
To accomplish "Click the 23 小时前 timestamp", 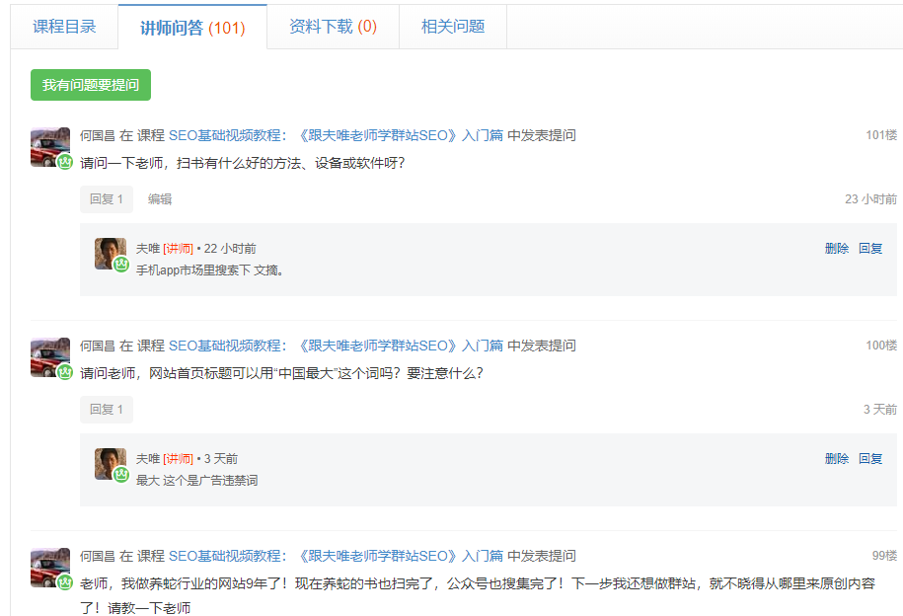I will pos(870,199).
